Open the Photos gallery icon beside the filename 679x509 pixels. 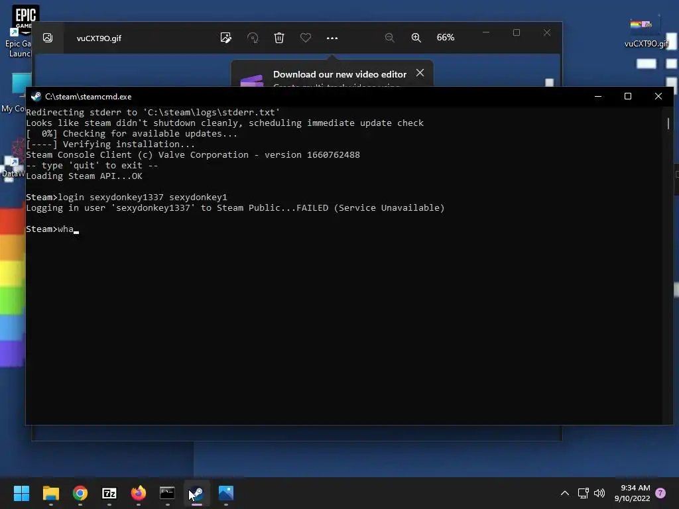(48, 38)
